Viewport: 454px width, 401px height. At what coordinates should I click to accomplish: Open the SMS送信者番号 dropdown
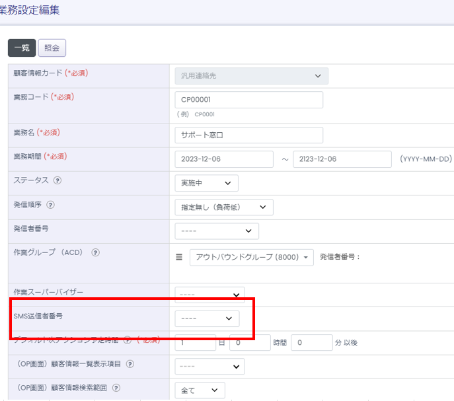coord(207,318)
